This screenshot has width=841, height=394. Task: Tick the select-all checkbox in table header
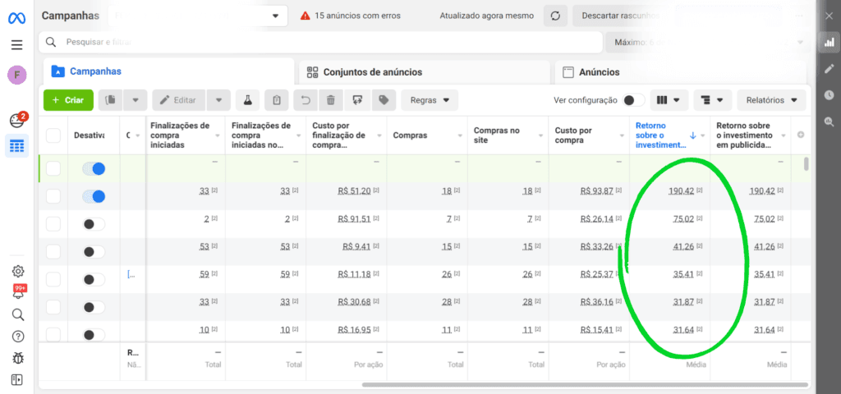[53, 135]
